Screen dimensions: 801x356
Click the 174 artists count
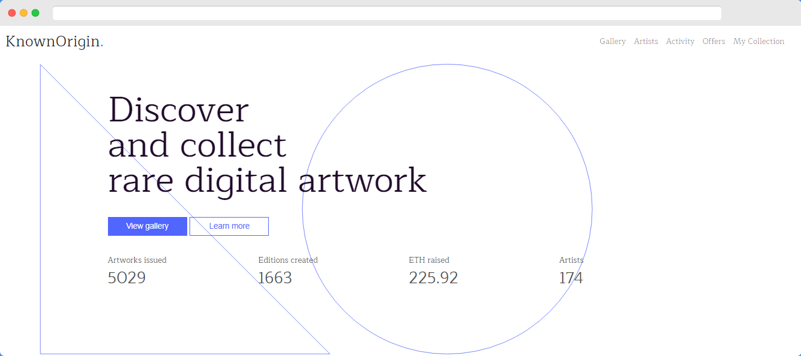point(571,278)
